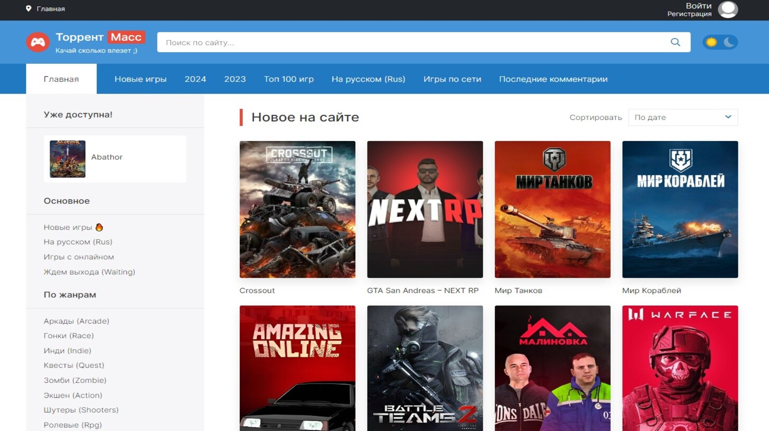Select the Шутеры (Shooters) genre
Viewport: 769px width, 431px height.
81,410
